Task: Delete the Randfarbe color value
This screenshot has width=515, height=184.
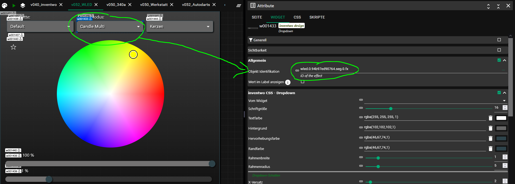Action: (490, 149)
